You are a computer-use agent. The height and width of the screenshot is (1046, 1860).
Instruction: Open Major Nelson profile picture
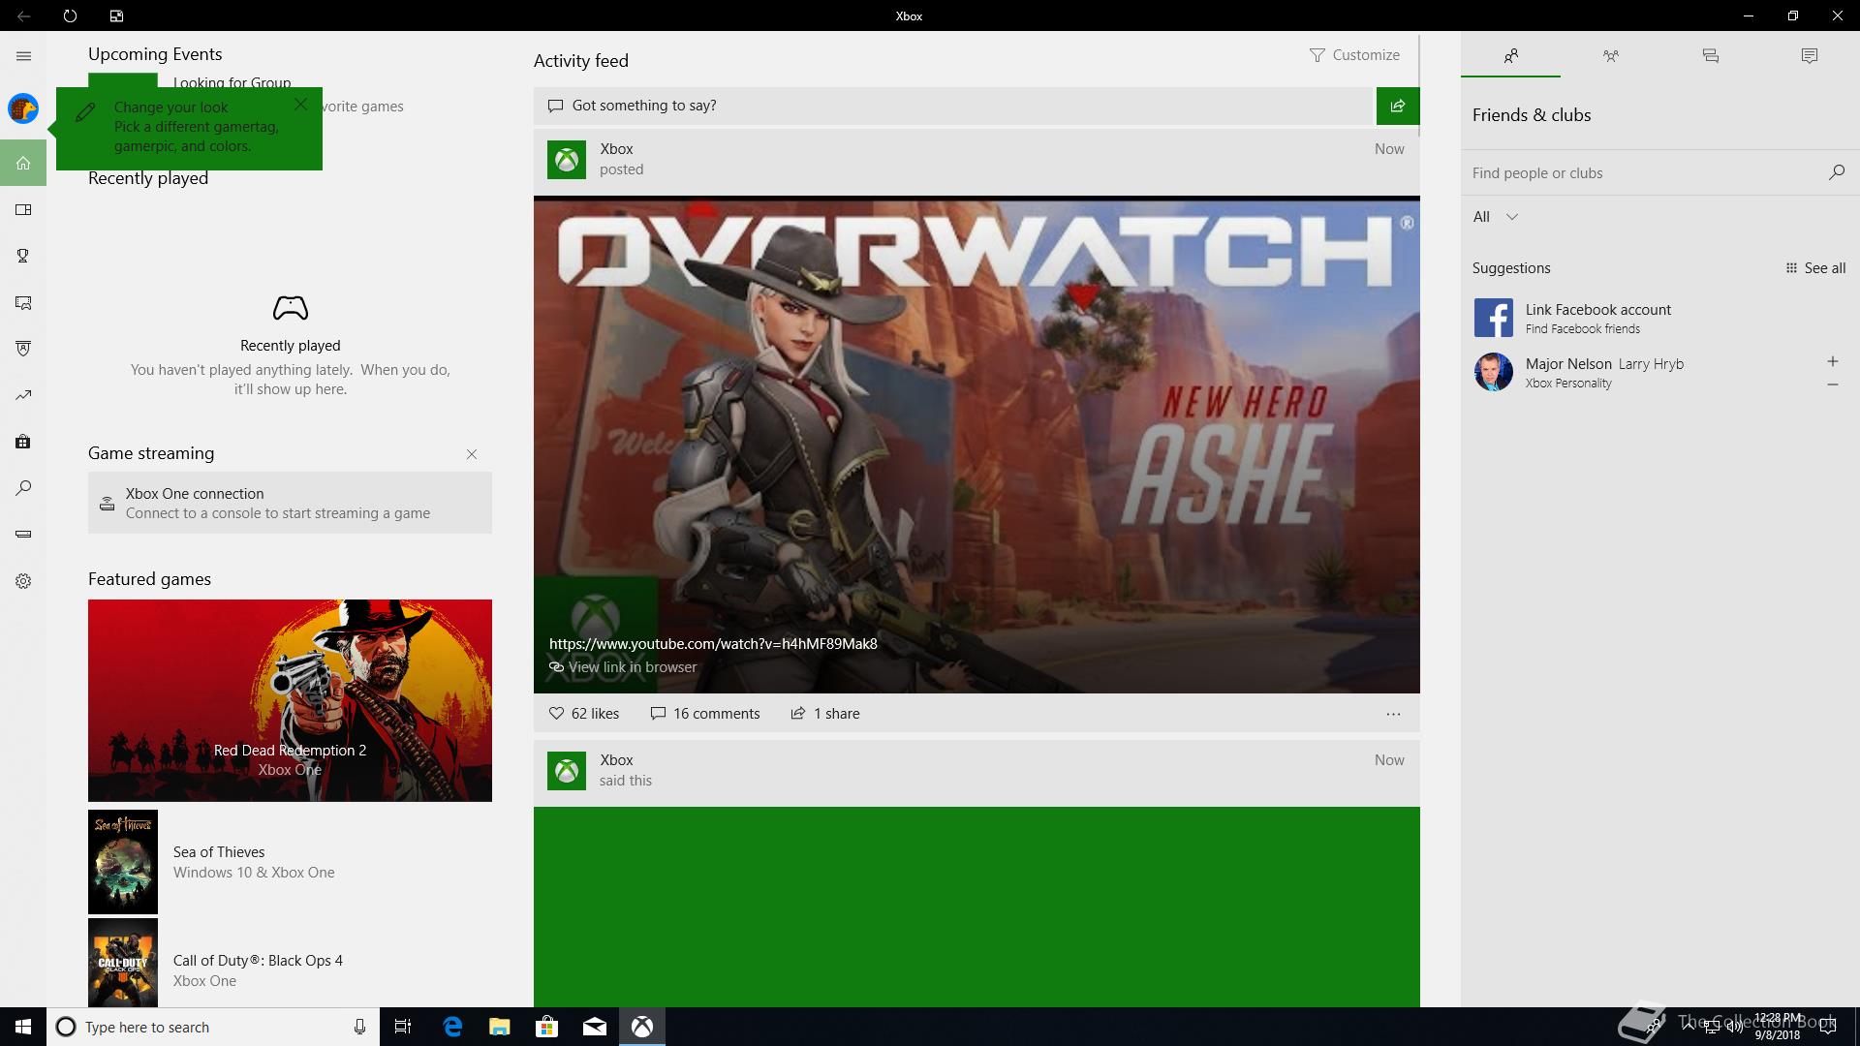coord(1493,372)
